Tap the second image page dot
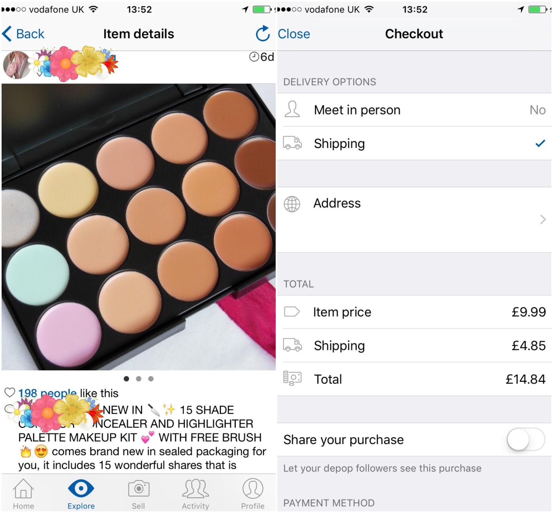The height and width of the screenshot is (513, 553). [139, 379]
